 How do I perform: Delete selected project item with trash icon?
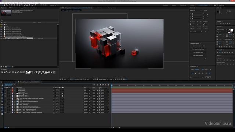tap(12, 67)
